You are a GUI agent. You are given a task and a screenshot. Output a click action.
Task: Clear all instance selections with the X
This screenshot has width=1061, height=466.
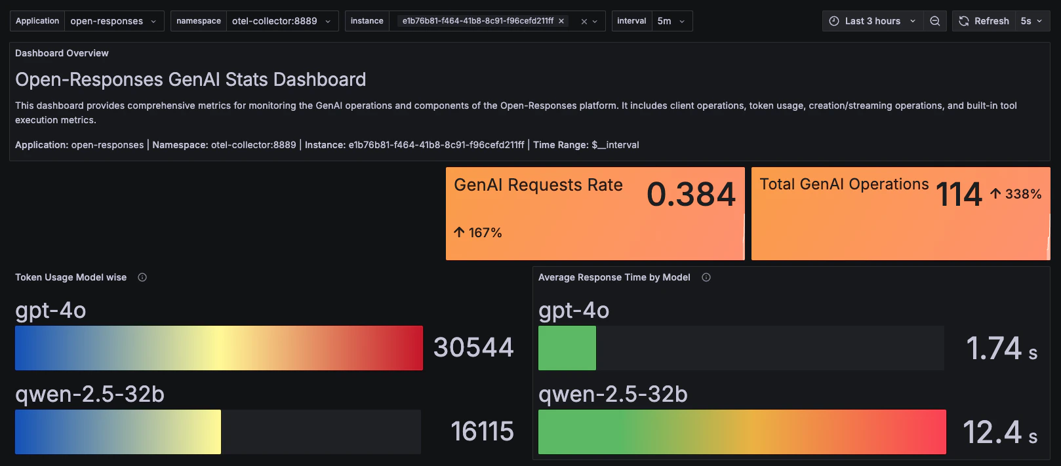584,22
